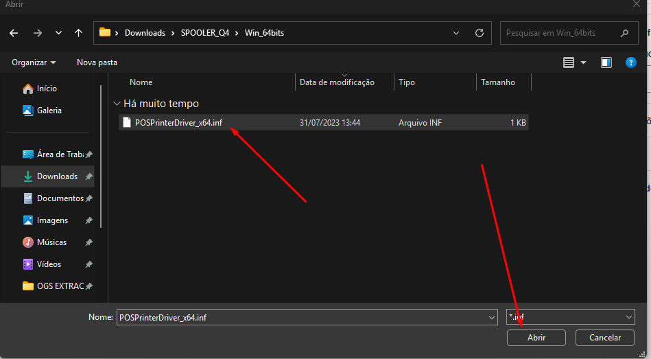Select the POSPrinterDriver_x64.inf file
Image resolution: width=651 pixels, height=359 pixels.
[178, 123]
